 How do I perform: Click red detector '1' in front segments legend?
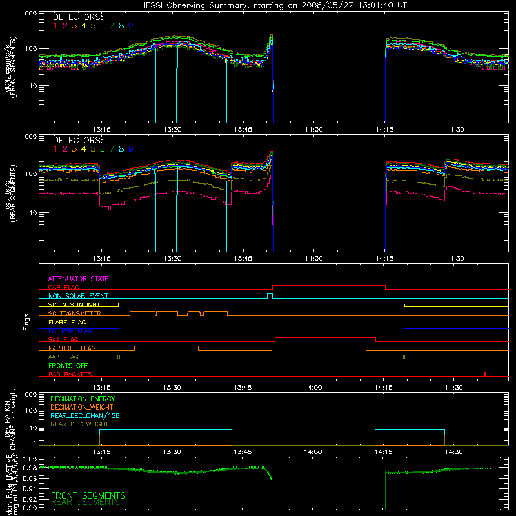coord(55,26)
